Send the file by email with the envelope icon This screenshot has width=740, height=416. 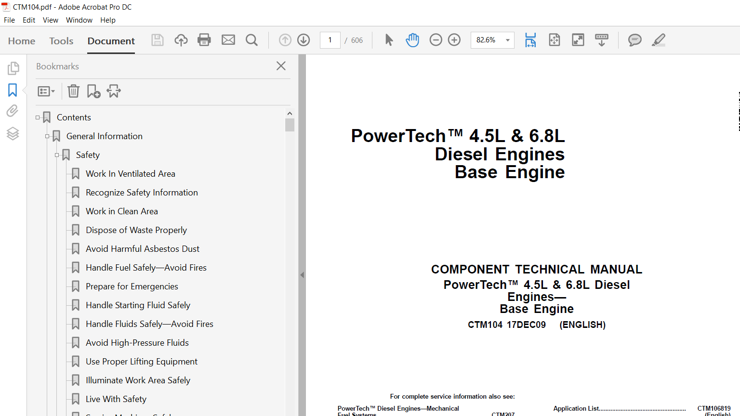pyautogui.click(x=228, y=40)
